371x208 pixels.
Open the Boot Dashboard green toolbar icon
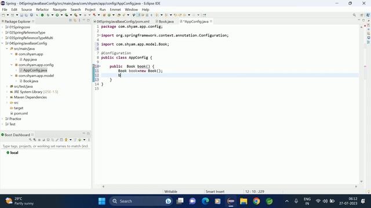tap(42, 15)
